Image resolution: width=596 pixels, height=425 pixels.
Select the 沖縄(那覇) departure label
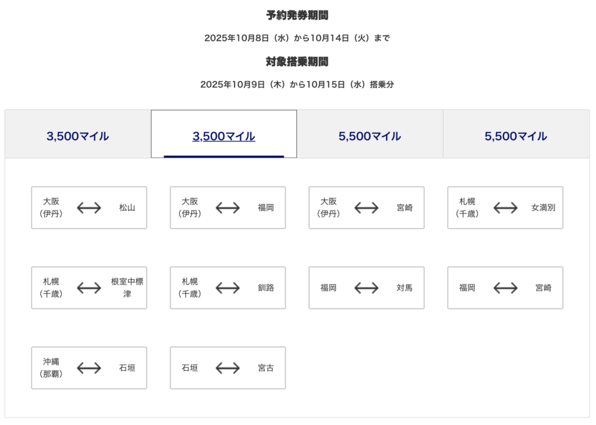(x=51, y=368)
